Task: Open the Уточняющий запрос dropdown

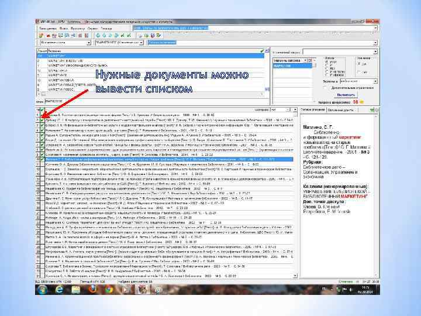Action: click(375, 51)
